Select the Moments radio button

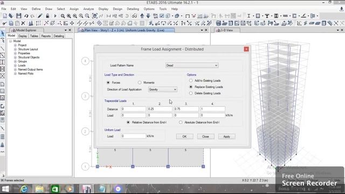click(x=140, y=82)
